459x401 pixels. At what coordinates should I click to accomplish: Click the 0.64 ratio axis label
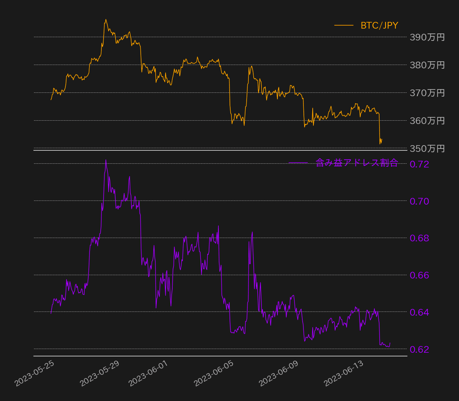point(419,312)
